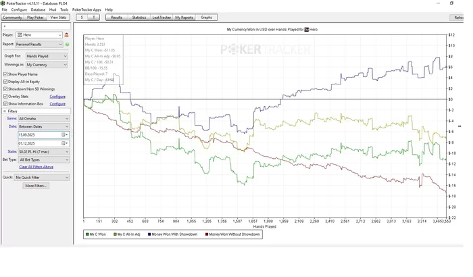Open the Hud menu

point(53,9)
